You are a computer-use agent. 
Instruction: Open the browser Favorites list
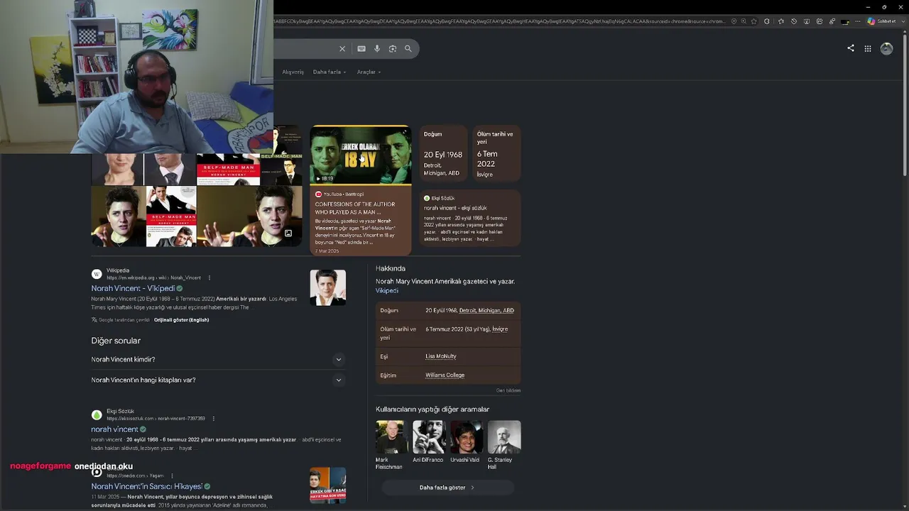pyautogui.click(x=781, y=21)
